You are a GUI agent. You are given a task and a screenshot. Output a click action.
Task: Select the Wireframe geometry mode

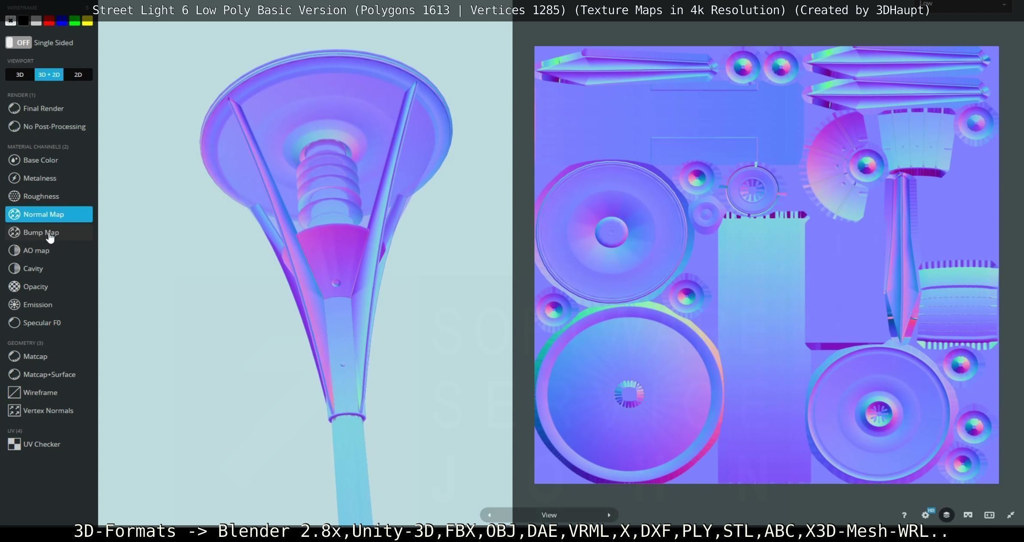click(x=40, y=392)
